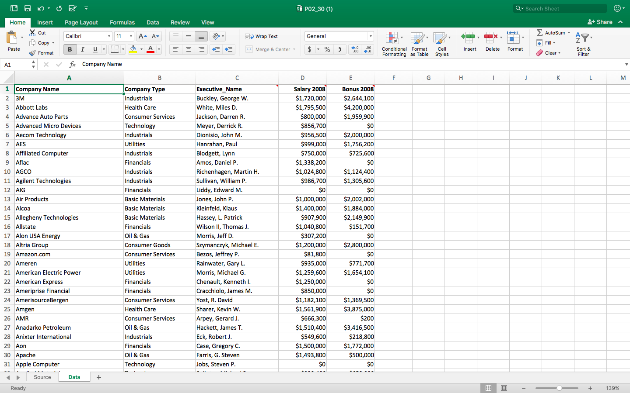Center cell text horizontally
630x393 pixels.
pyautogui.click(x=189, y=49)
